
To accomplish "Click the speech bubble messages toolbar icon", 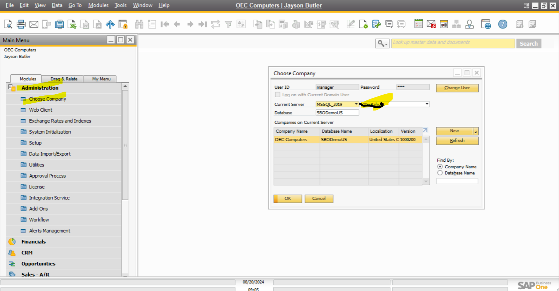I will coord(389,24).
